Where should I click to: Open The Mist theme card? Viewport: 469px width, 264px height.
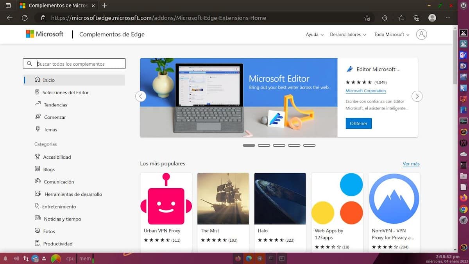(223, 212)
